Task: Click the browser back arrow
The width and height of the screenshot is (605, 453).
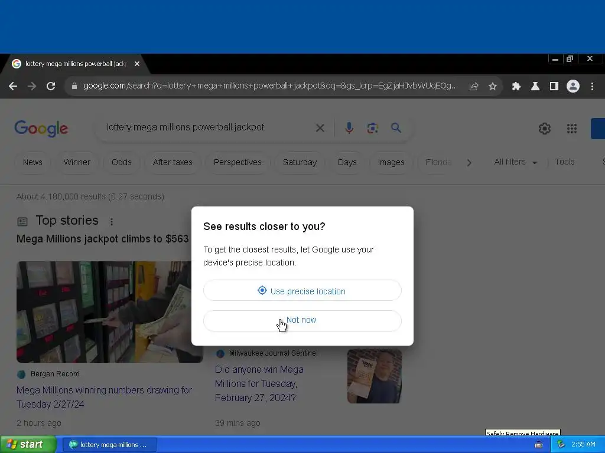Action: tap(13, 86)
